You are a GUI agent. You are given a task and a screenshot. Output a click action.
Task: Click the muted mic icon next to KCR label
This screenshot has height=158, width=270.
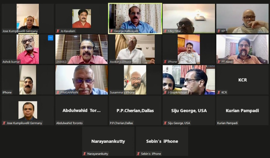click(219, 92)
